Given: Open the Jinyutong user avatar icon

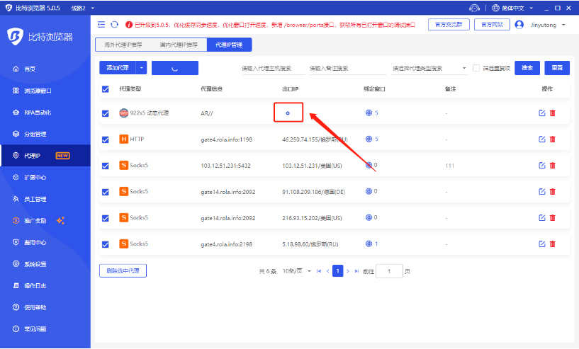Looking at the screenshot, I should pos(519,25).
